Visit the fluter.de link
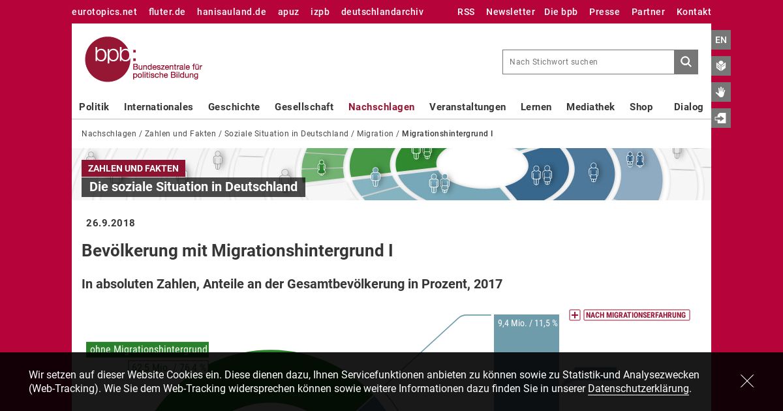The width and height of the screenshot is (783, 411). tap(167, 12)
